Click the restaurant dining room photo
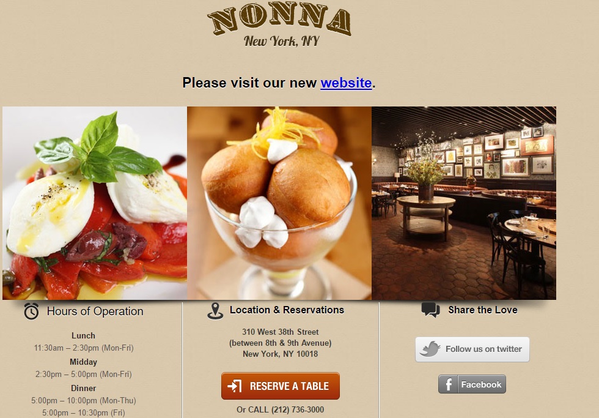Screen dimensions: 599x418 464,203
